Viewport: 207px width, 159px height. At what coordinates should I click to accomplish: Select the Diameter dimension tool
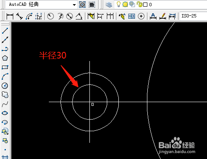(70, 16)
